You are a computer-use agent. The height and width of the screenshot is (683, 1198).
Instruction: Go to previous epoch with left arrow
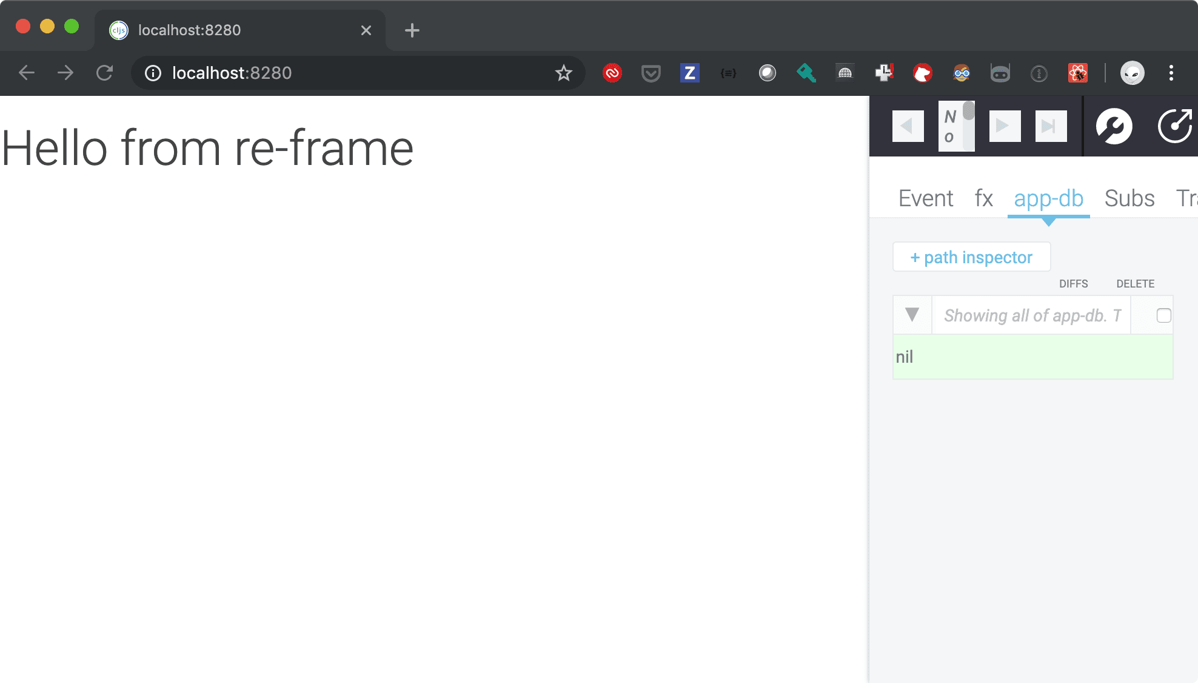(x=908, y=126)
